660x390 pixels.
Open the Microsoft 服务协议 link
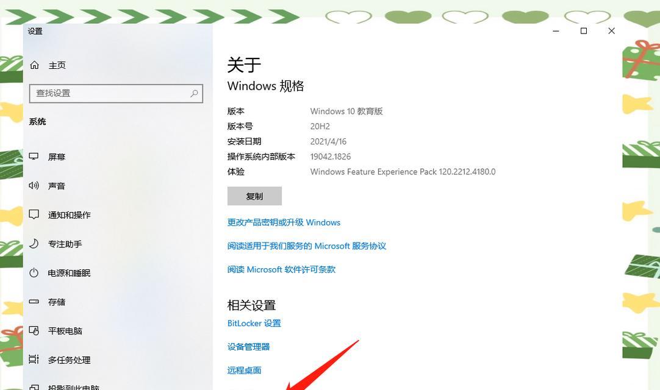[306, 246]
